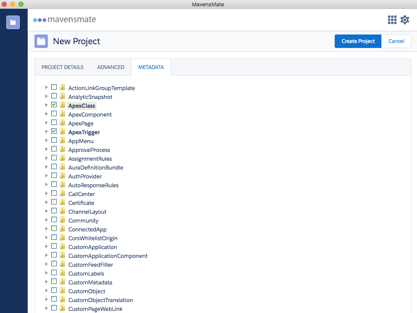
Task: Expand the CallCenter tree node
Action: point(46,193)
